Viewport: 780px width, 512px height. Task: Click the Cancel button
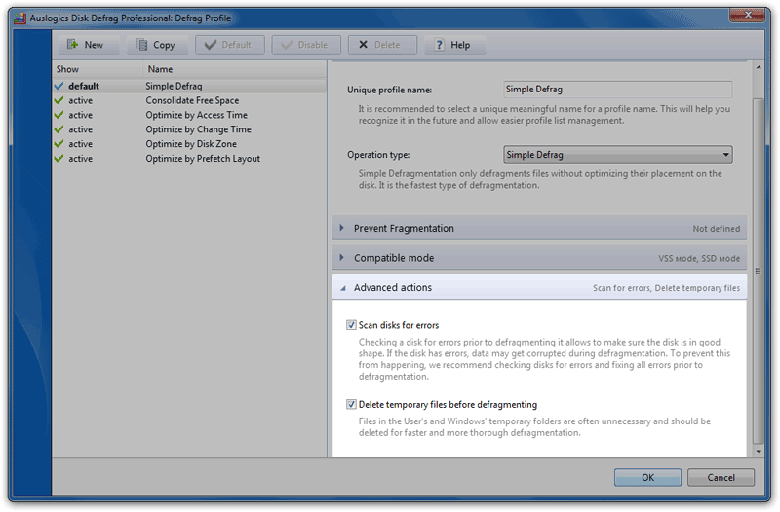(x=721, y=477)
